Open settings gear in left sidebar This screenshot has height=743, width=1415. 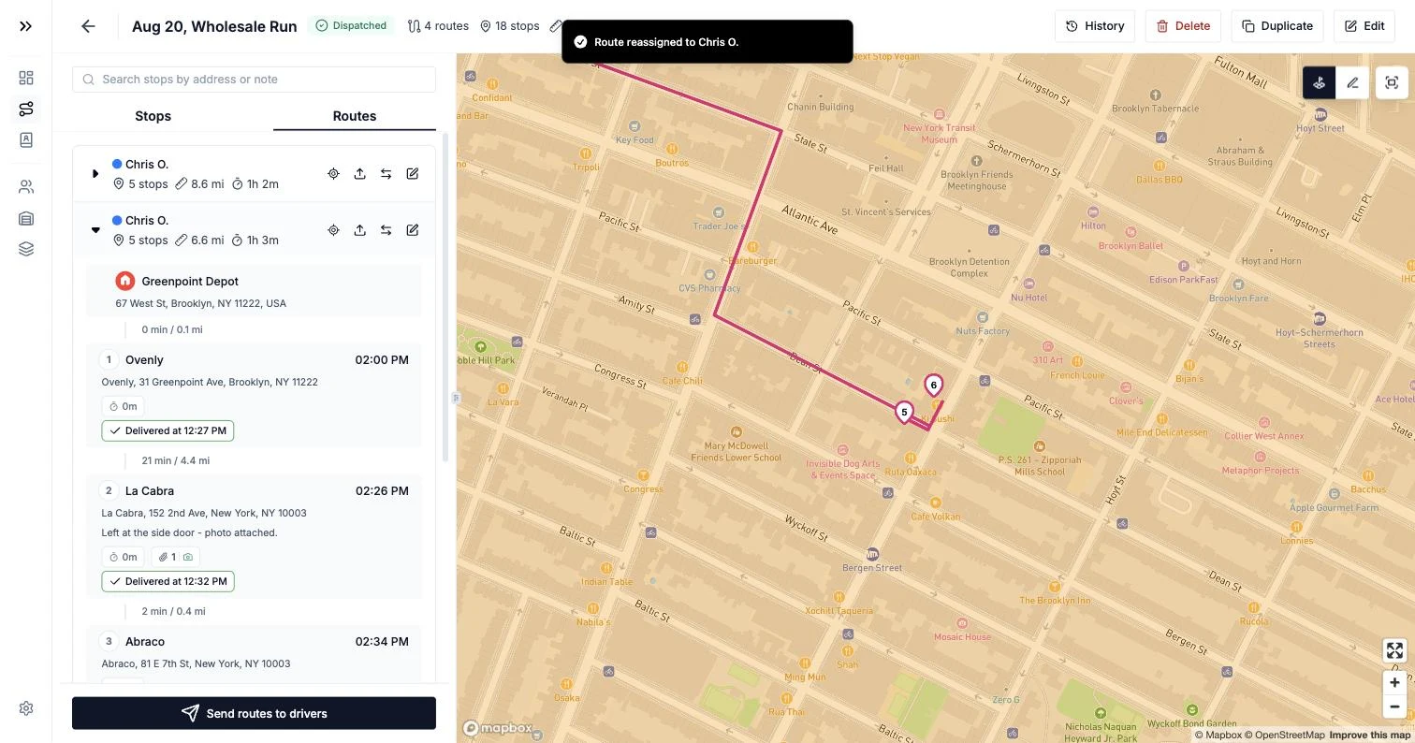click(26, 708)
